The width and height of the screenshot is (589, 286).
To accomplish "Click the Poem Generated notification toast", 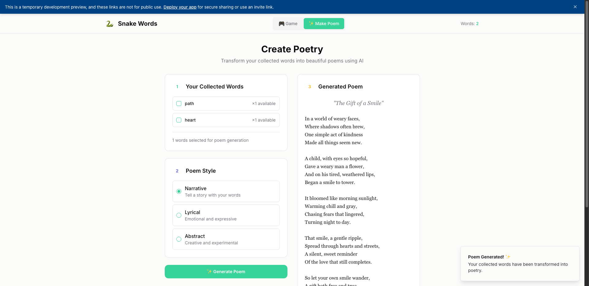I will 520,264.
